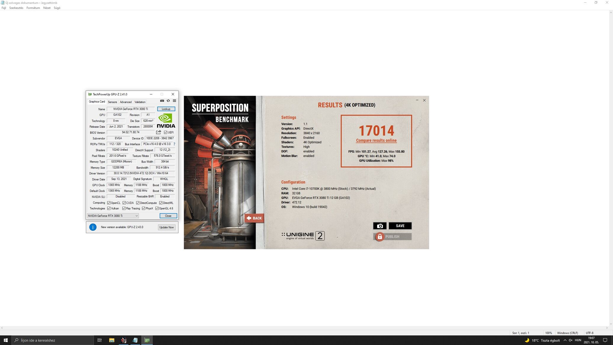613x345 pixels.
Task: Toggle the Vulkan checkbox
Action: (x=109, y=208)
